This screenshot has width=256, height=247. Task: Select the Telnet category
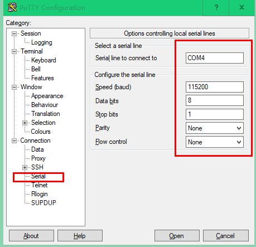[40, 185]
